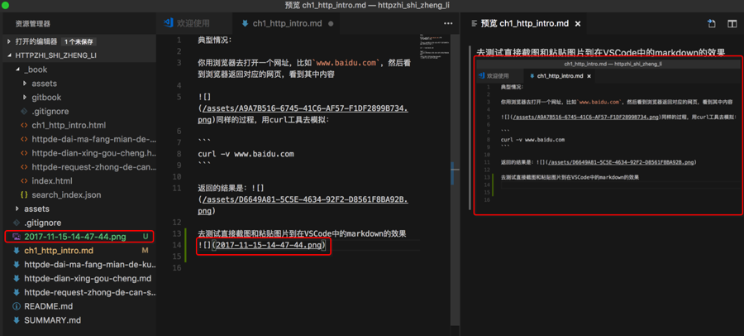744x336 pixels.
Task: Click the markdown icon of SUMMARY.md
Action: click(17, 319)
